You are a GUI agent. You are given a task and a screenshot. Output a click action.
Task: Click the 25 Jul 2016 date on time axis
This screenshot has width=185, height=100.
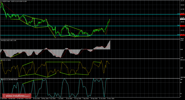click(69, 99)
